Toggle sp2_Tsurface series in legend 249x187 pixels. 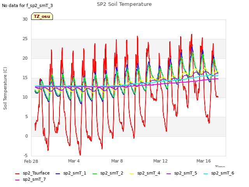click(x=32, y=173)
